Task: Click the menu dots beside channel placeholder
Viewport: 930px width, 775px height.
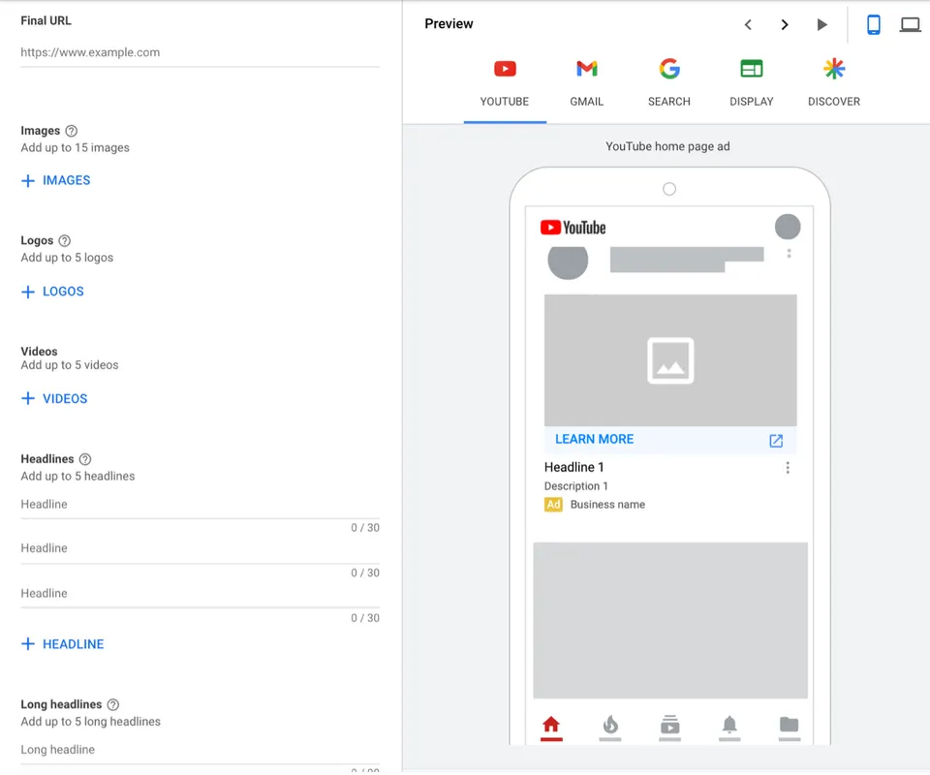Action: click(789, 254)
